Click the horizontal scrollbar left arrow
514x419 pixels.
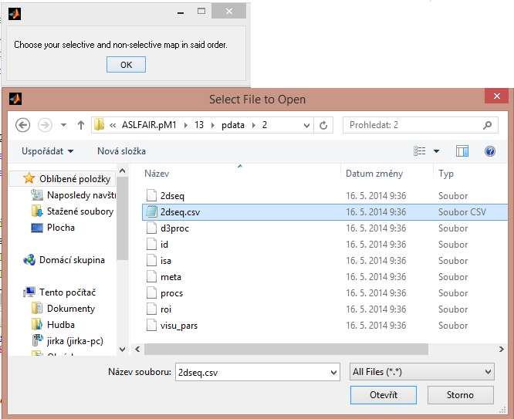137,349
